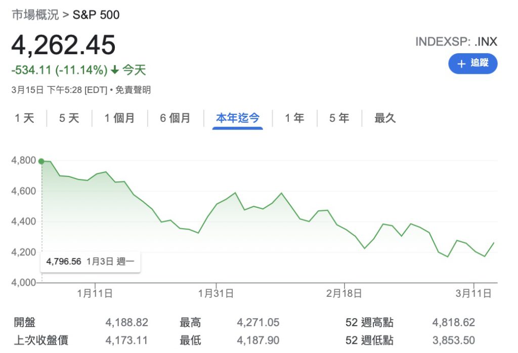Viewport: 518px width, 353px height.
Task: Click the S&P 500 breadcrumb title
Action: (96, 15)
